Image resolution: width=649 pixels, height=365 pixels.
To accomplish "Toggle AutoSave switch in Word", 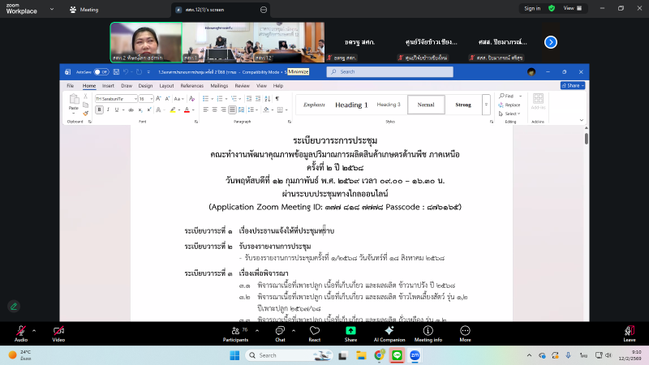I will 101,71.
